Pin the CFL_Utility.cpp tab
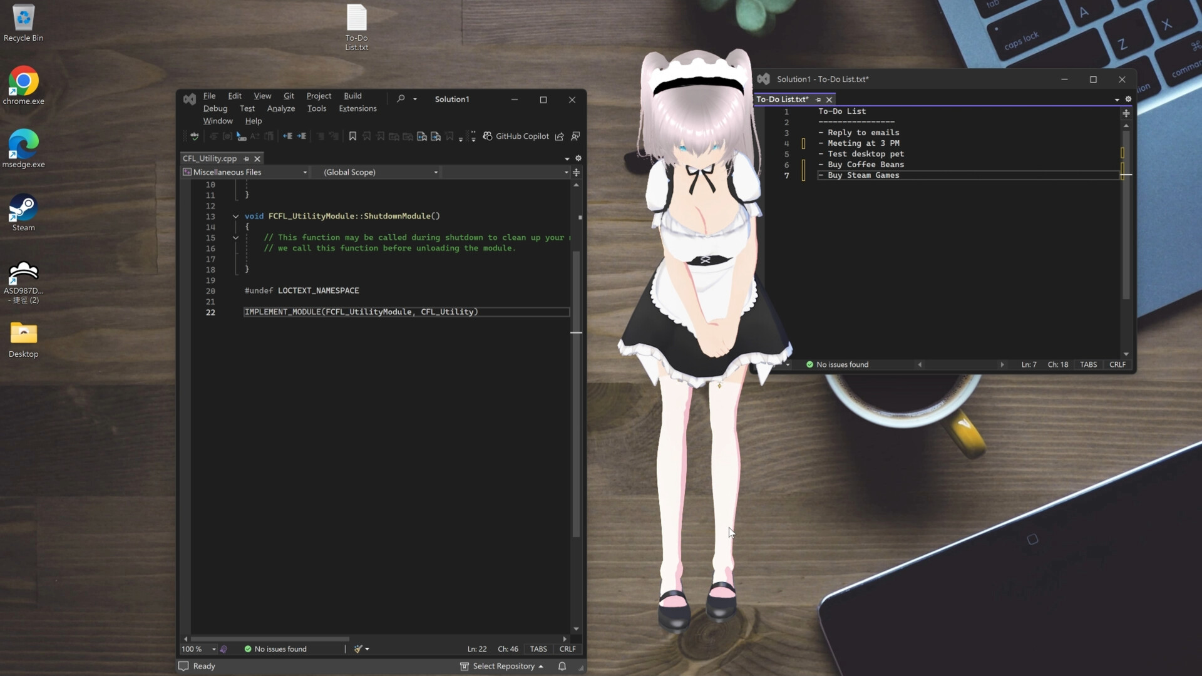The width and height of the screenshot is (1202, 676). (246, 159)
